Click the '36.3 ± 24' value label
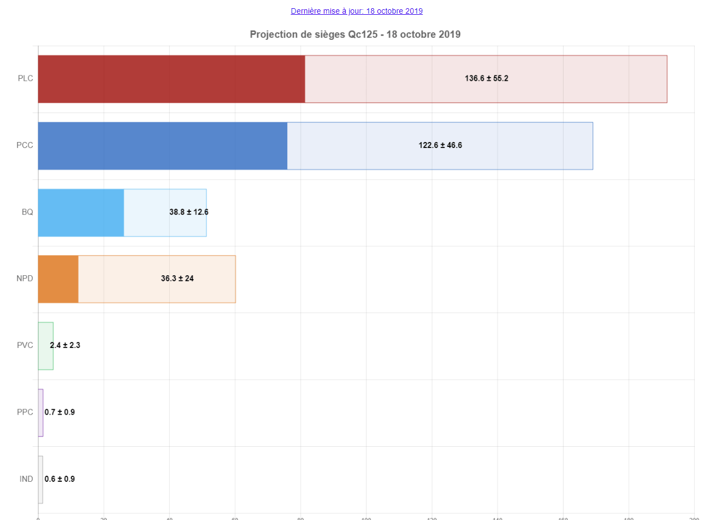The image size is (705, 520). coord(177,279)
